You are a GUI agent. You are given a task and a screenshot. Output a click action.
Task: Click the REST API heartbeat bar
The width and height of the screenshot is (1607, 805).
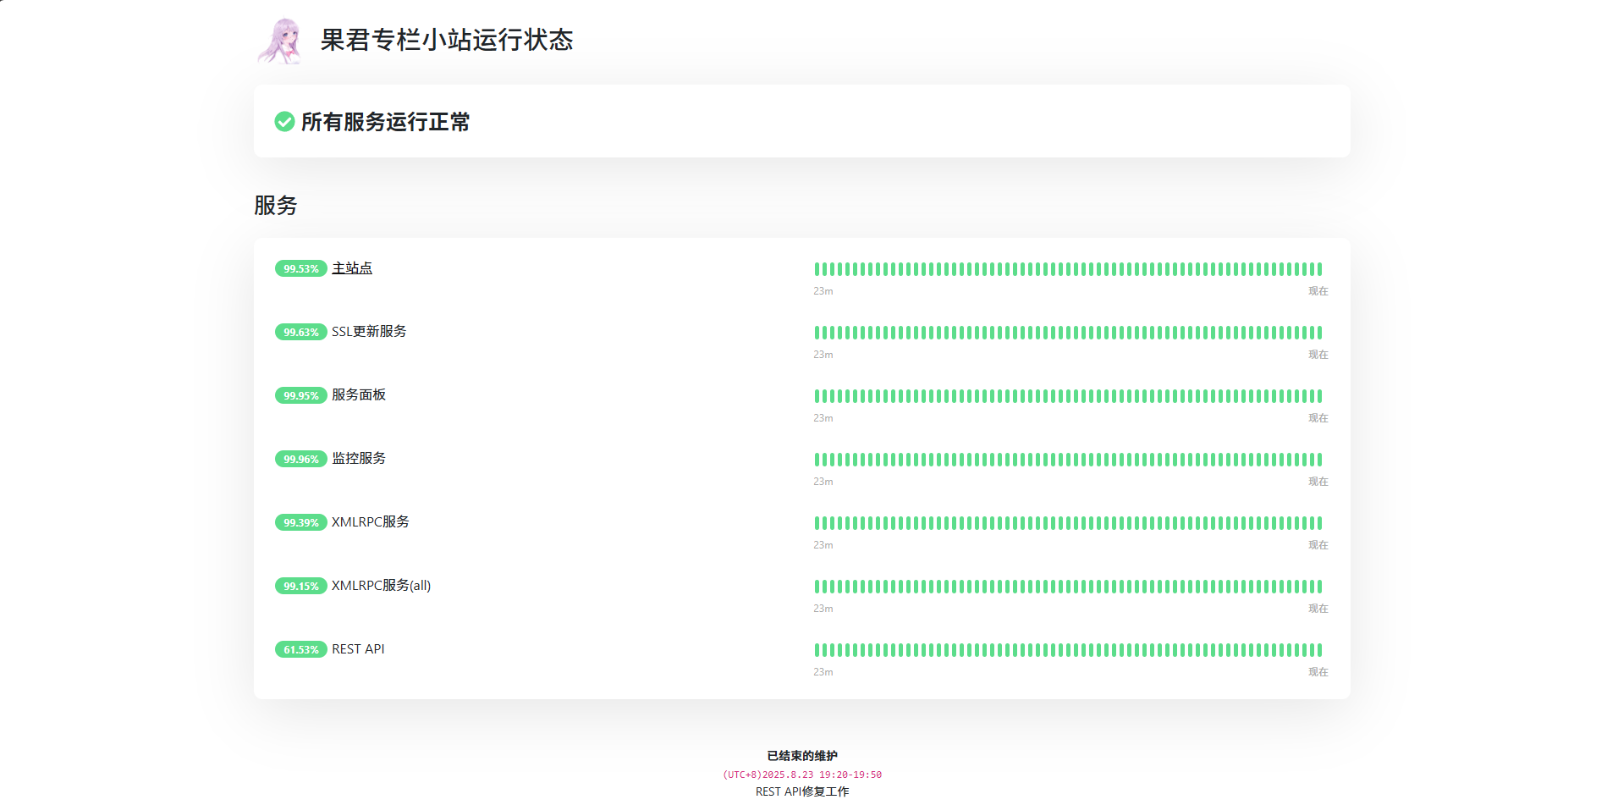pos(1068,650)
